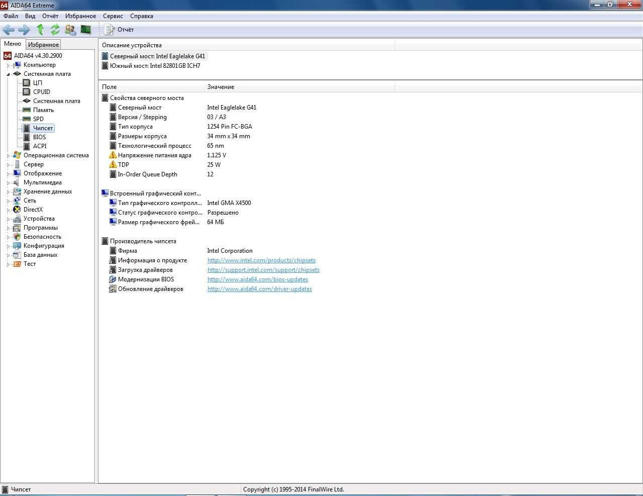
Task: Expand the Отображение tree node
Action: pos(8,174)
